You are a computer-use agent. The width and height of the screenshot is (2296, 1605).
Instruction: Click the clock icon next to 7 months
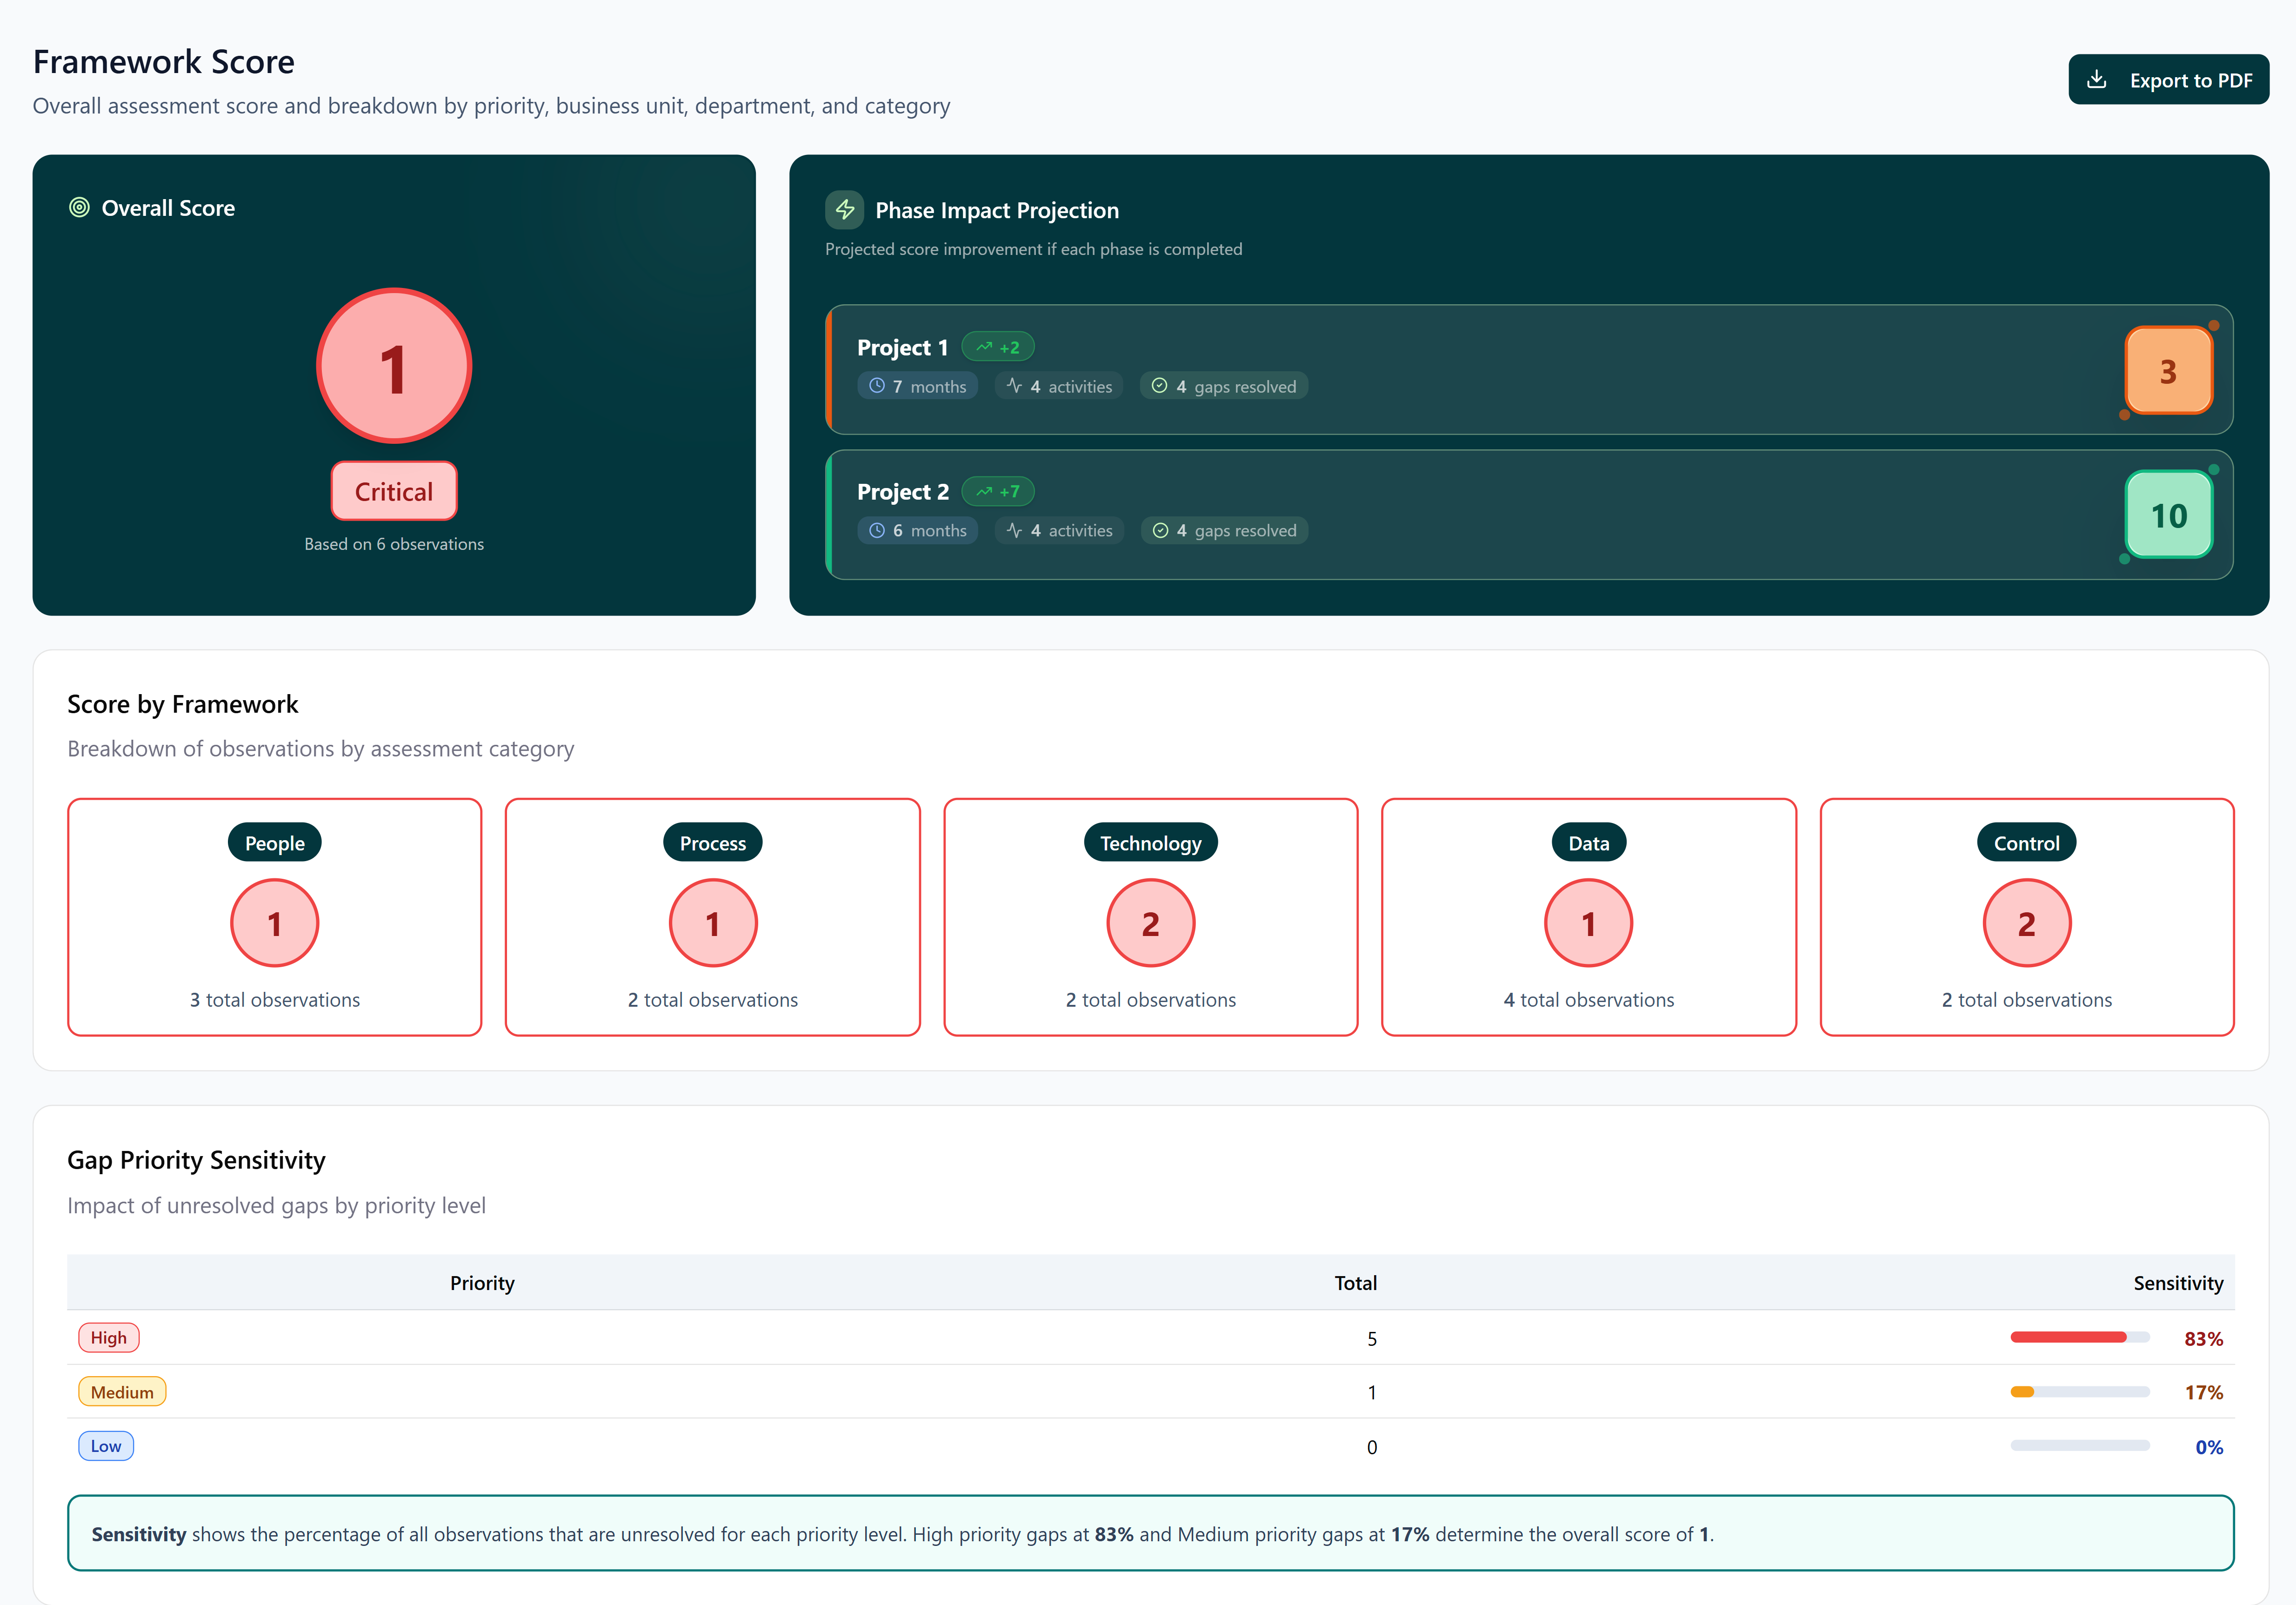(877, 386)
